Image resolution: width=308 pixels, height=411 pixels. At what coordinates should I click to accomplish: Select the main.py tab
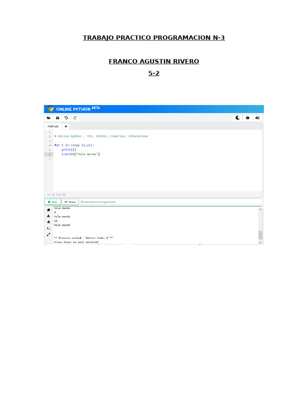point(53,126)
